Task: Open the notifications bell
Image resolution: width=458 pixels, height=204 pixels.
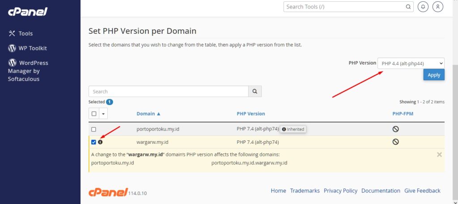Action: pyautogui.click(x=423, y=7)
